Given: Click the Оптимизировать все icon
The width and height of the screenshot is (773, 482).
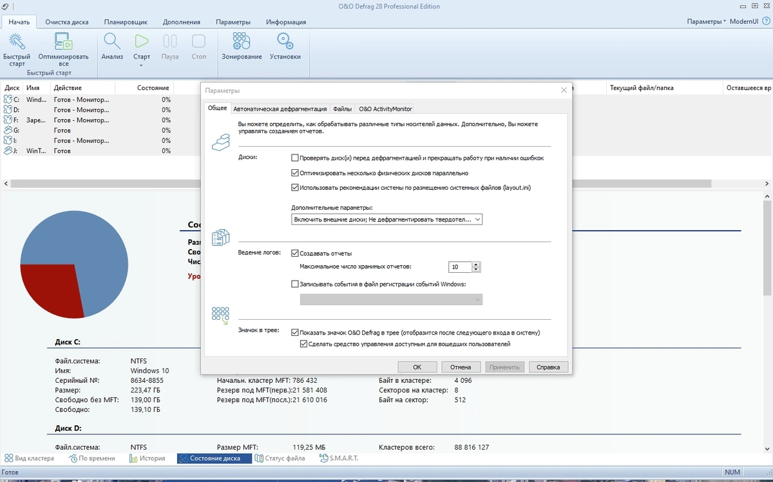Looking at the screenshot, I should click(63, 42).
